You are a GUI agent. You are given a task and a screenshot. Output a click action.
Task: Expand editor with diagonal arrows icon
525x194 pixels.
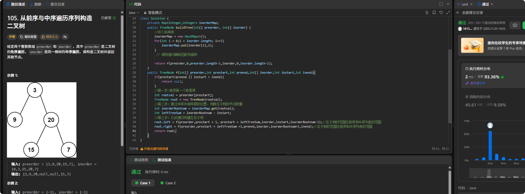tap(448, 13)
